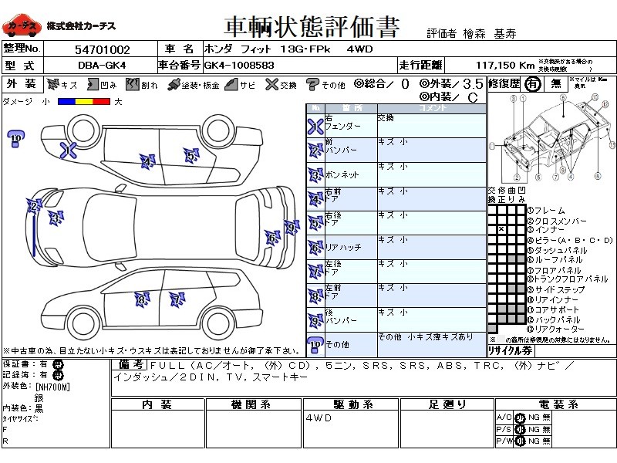617x463 pixels.
Task: Select the car name ホンダ フィット 13G・FPk
Action: [x=267, y=49]
